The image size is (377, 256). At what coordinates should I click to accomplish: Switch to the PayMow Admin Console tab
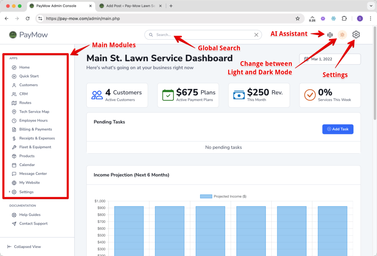coord(61,6)
